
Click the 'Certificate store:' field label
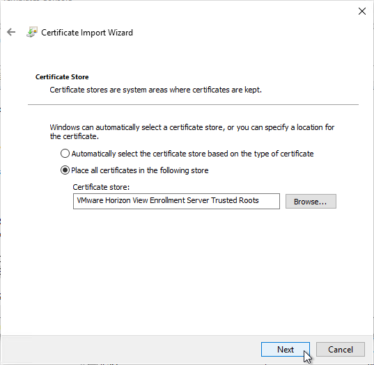pyautogui.click(x=101, y=187)
